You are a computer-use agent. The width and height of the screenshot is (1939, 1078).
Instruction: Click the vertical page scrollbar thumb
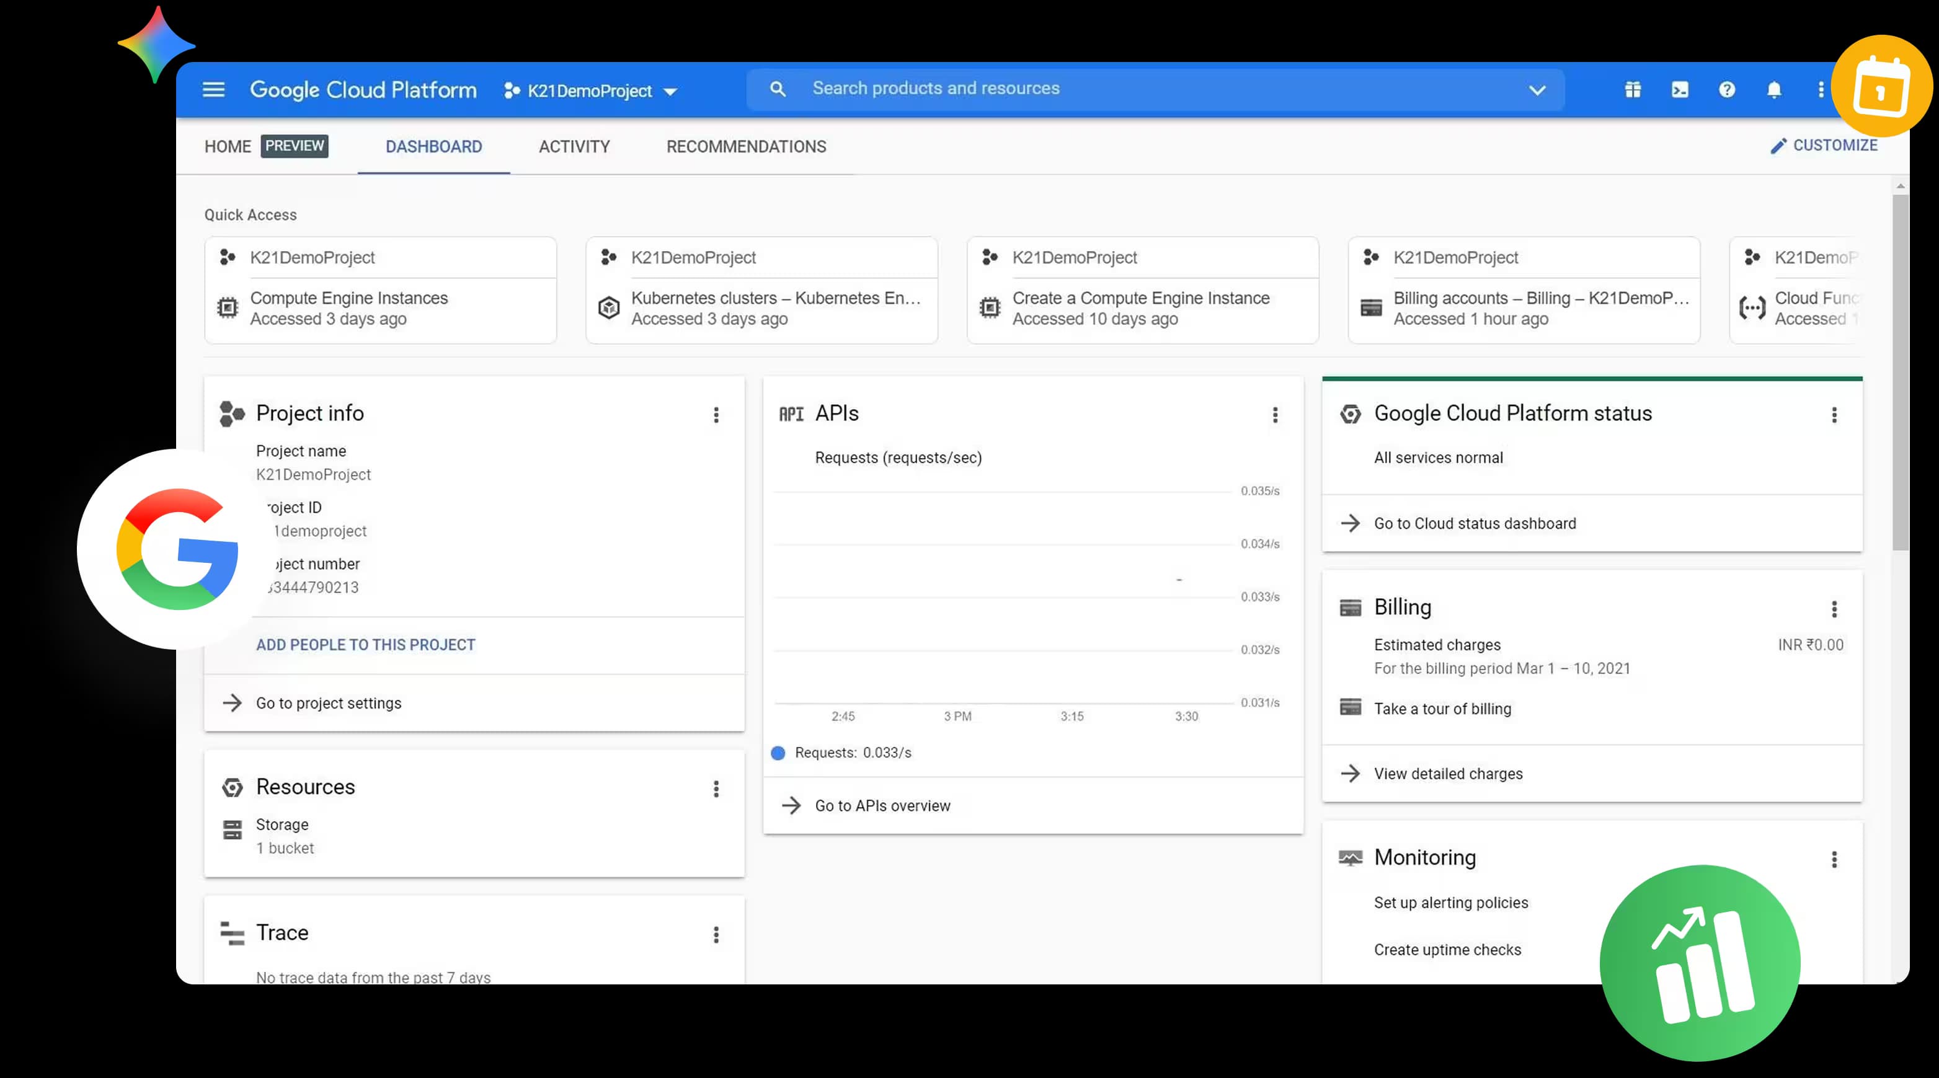[x=1900, y=373]
